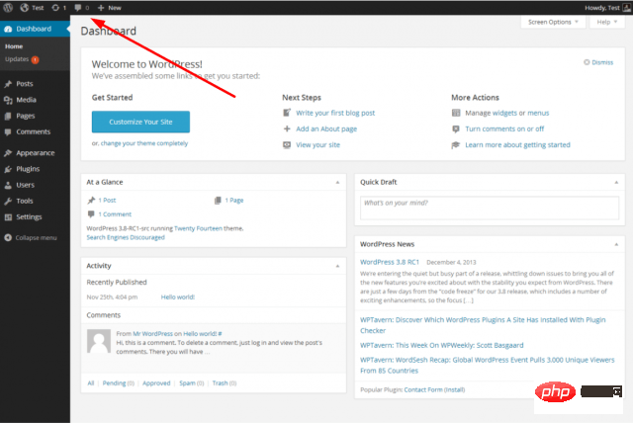The image size is (633, 424).
Task: Click the comment icon beside Turn comments
Action: click(x=456, y=129)
